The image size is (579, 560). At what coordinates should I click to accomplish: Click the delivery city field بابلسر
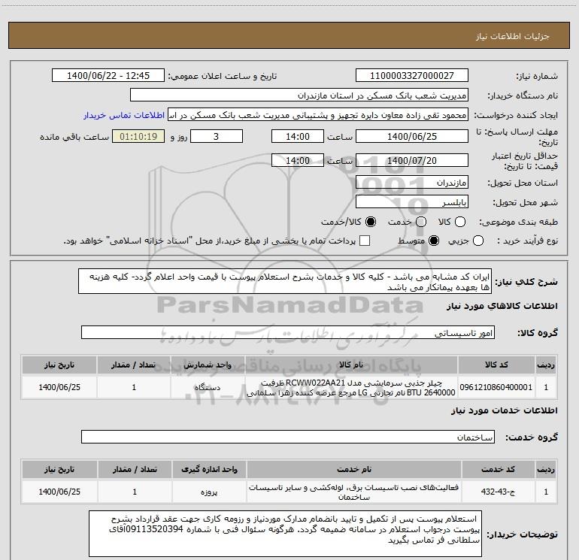click(412, 202)
